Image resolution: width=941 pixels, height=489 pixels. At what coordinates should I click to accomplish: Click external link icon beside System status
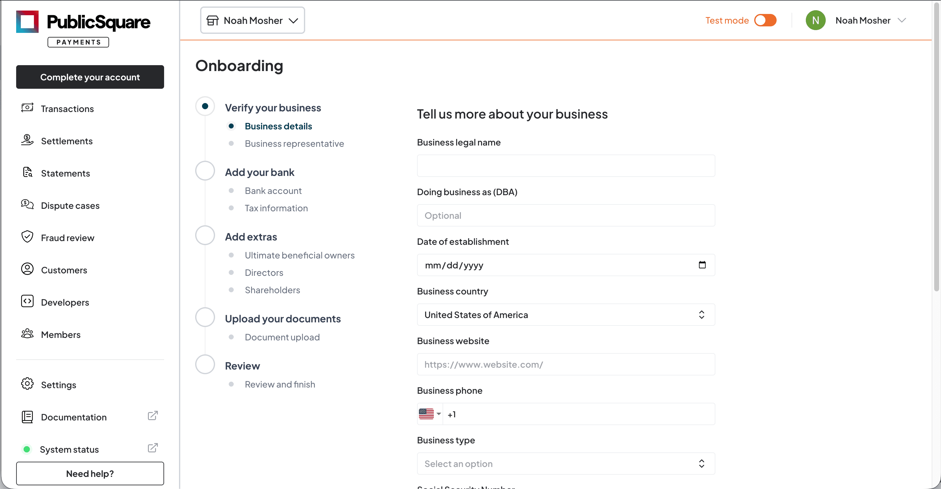pyautogui.click(x=153, y=448)
